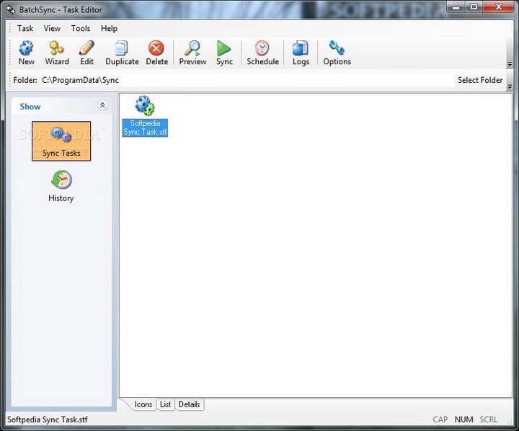Screen dimensions: 519x431
Task: Launch the task Wizard
Action: point(57,53)
